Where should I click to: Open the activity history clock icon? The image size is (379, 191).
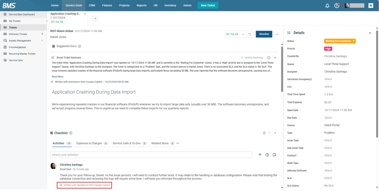pyautogui.click(x=267, y=155)
